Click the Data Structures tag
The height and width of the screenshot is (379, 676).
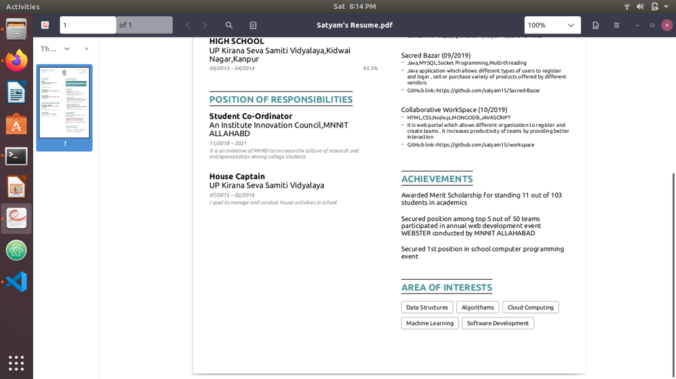point(427,307)
